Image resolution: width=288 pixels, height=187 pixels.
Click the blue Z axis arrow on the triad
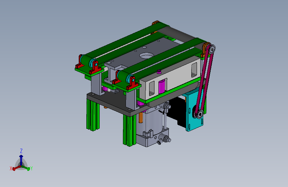21,160
